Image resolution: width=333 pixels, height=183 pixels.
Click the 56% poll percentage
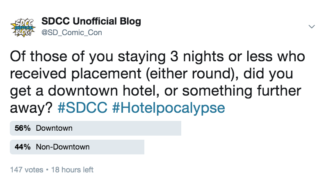[23, 128]
